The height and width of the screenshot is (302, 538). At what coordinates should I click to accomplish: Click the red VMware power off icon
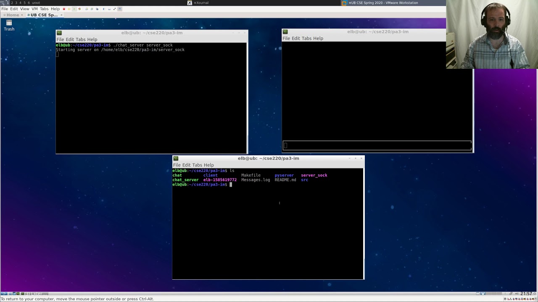[64, 9]
